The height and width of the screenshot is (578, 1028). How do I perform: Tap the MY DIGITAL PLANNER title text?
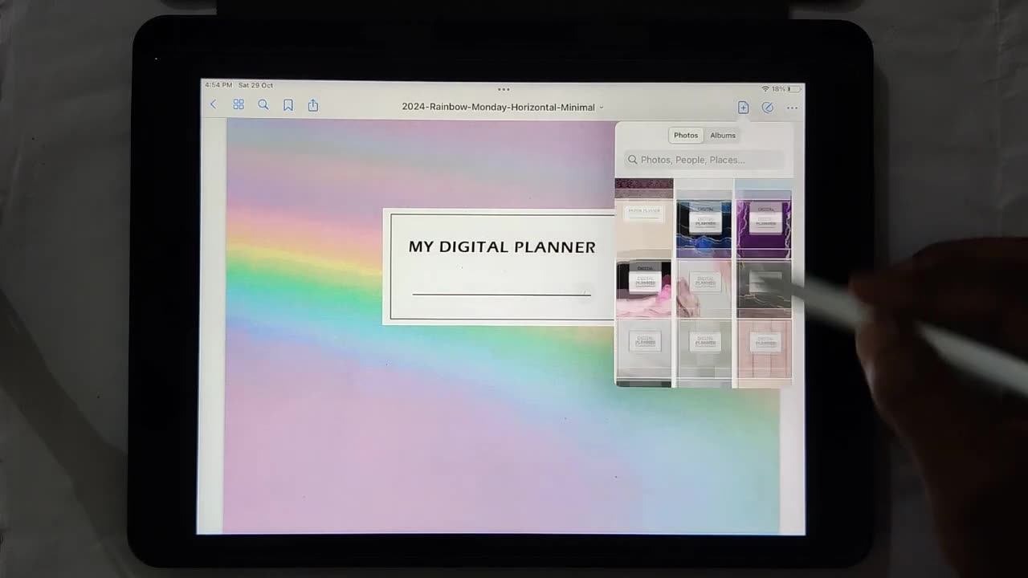coord(502,247)
